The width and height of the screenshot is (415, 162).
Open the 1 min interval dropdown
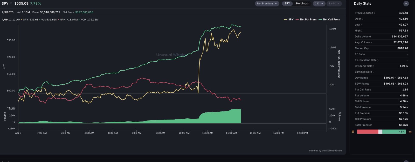[x=334, y=4]
